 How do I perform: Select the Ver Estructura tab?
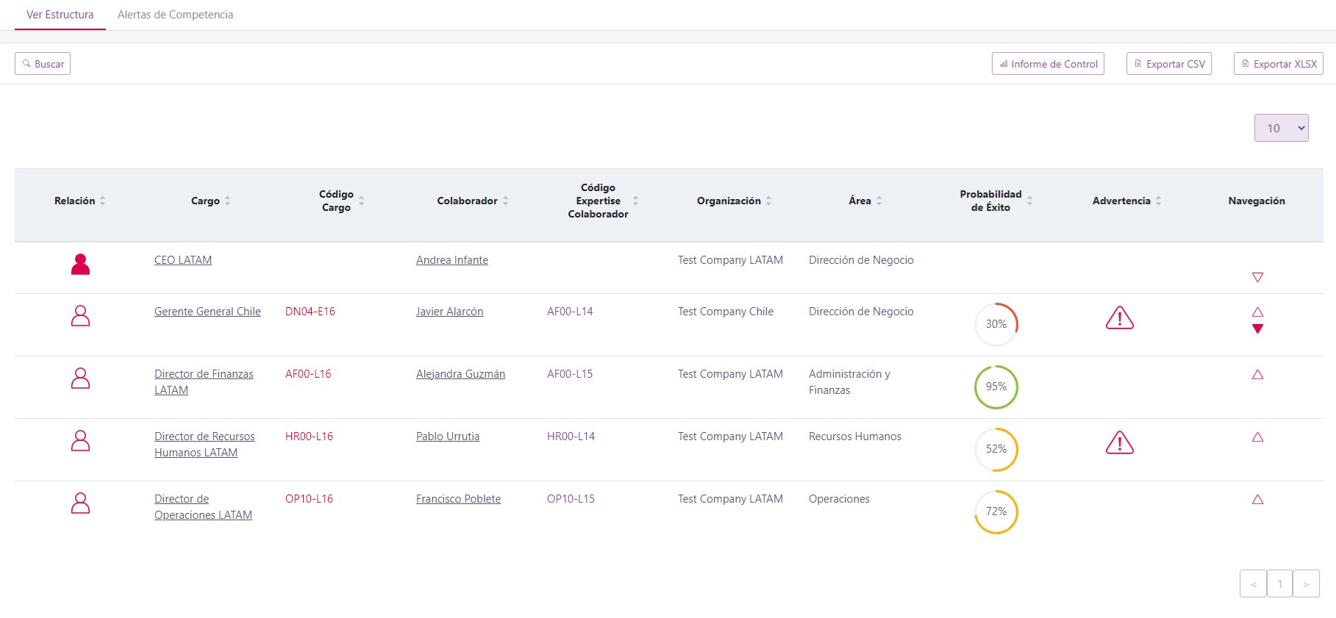(x=60, y=15)
